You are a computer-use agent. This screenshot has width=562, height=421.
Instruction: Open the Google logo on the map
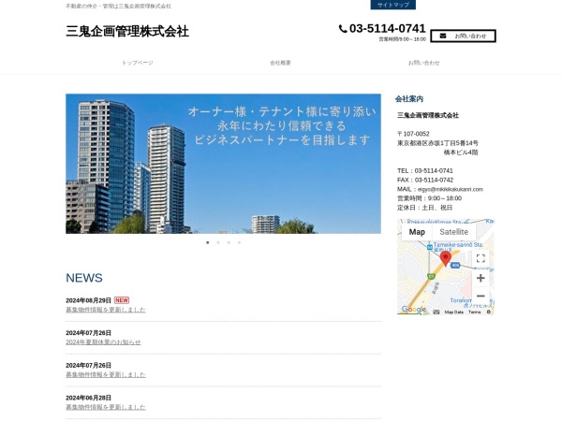[x=414, y=310]
